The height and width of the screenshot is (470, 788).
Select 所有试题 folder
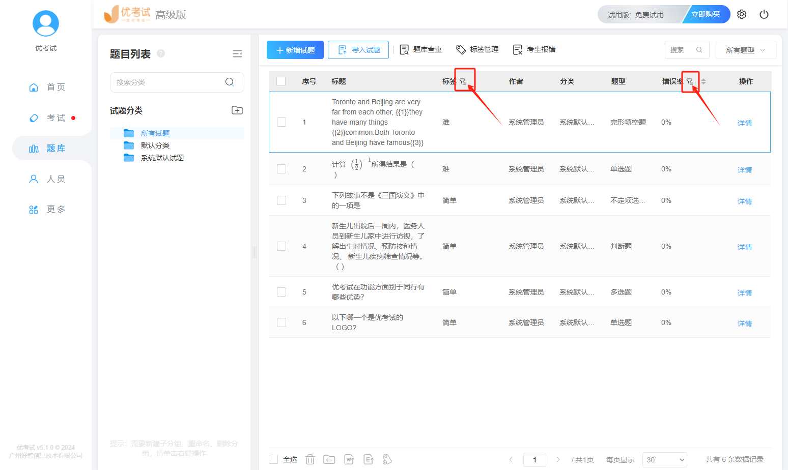click(x=155, y=133)
